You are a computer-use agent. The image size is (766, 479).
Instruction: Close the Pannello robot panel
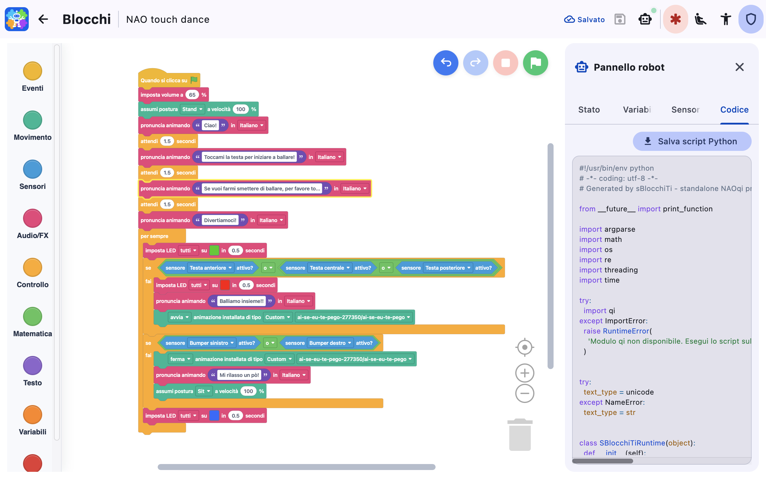(739, 67)
